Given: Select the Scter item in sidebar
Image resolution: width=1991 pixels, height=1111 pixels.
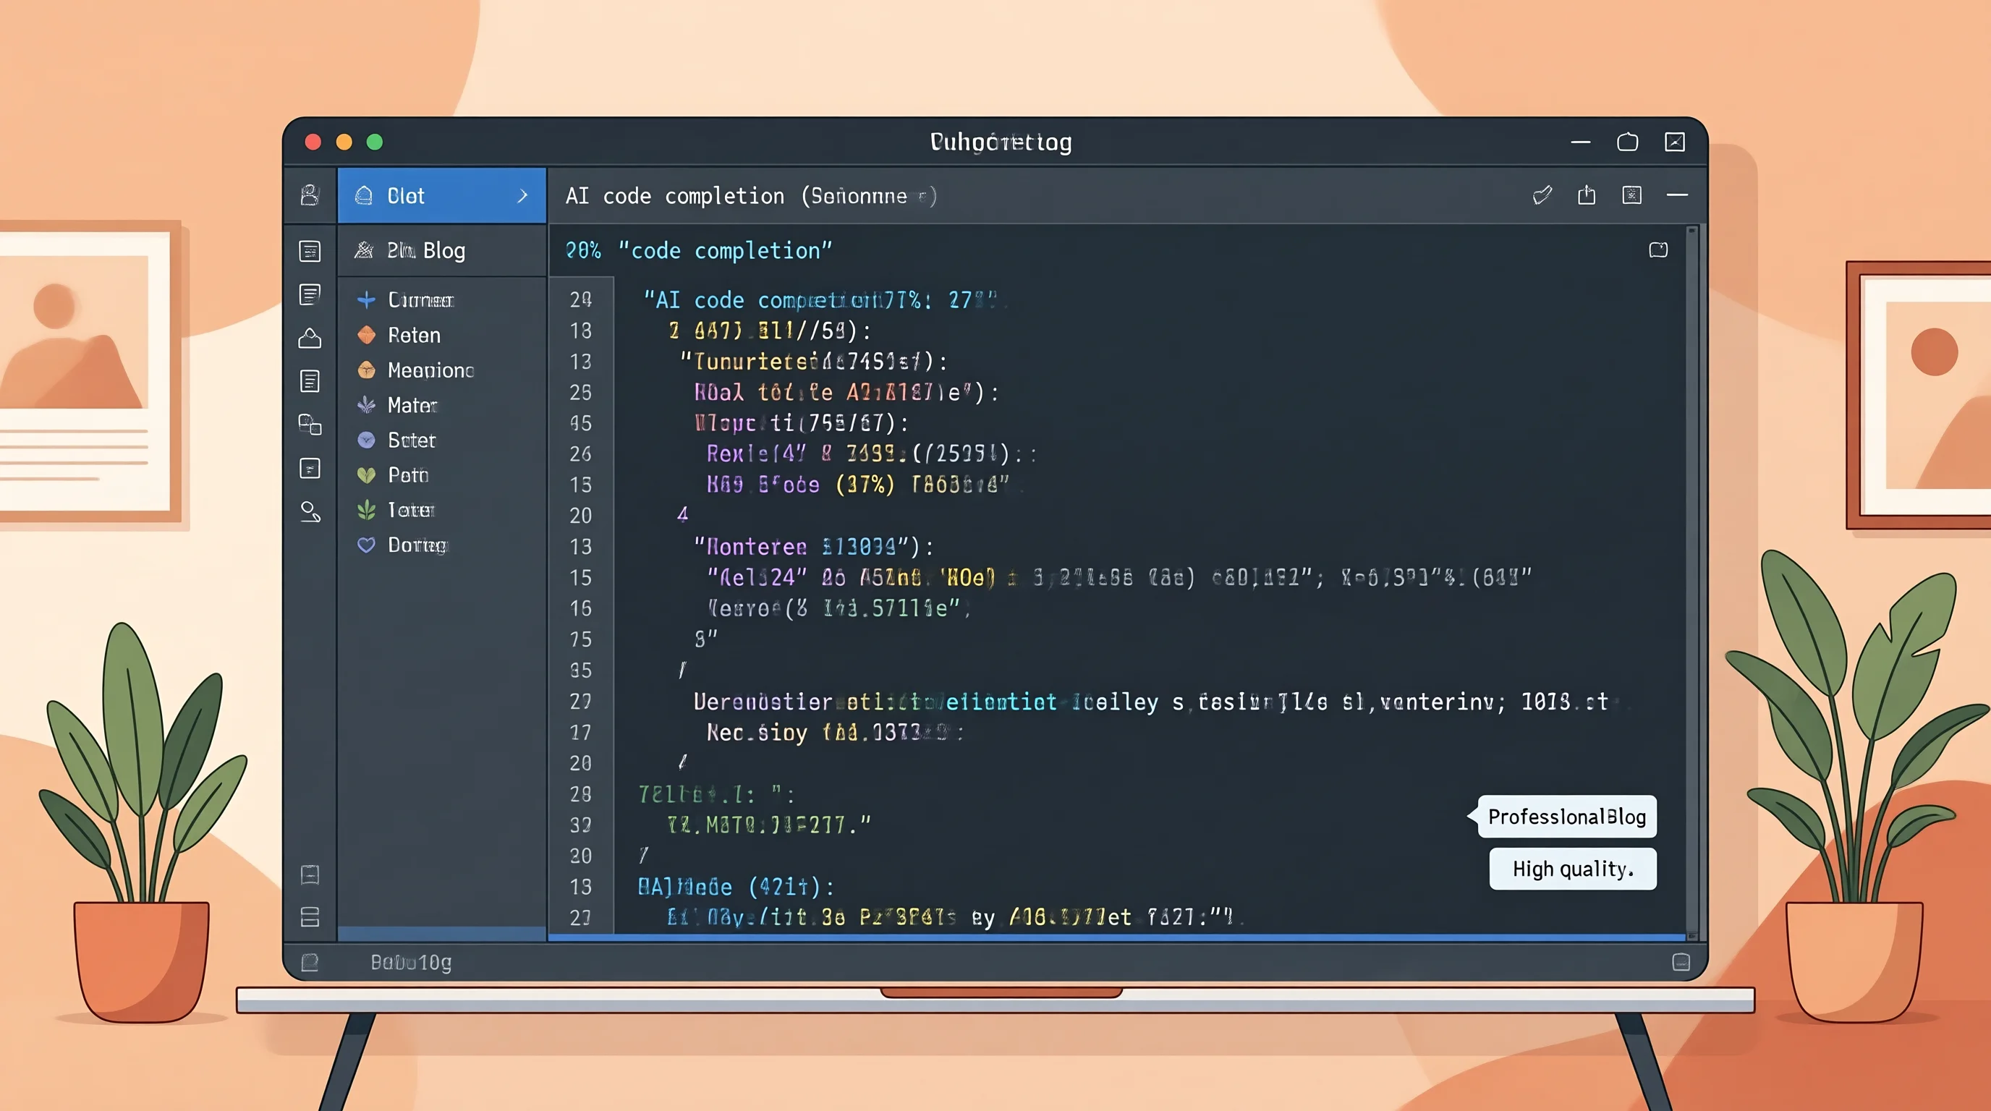Looking at the screenshot, I should point(412,440).
